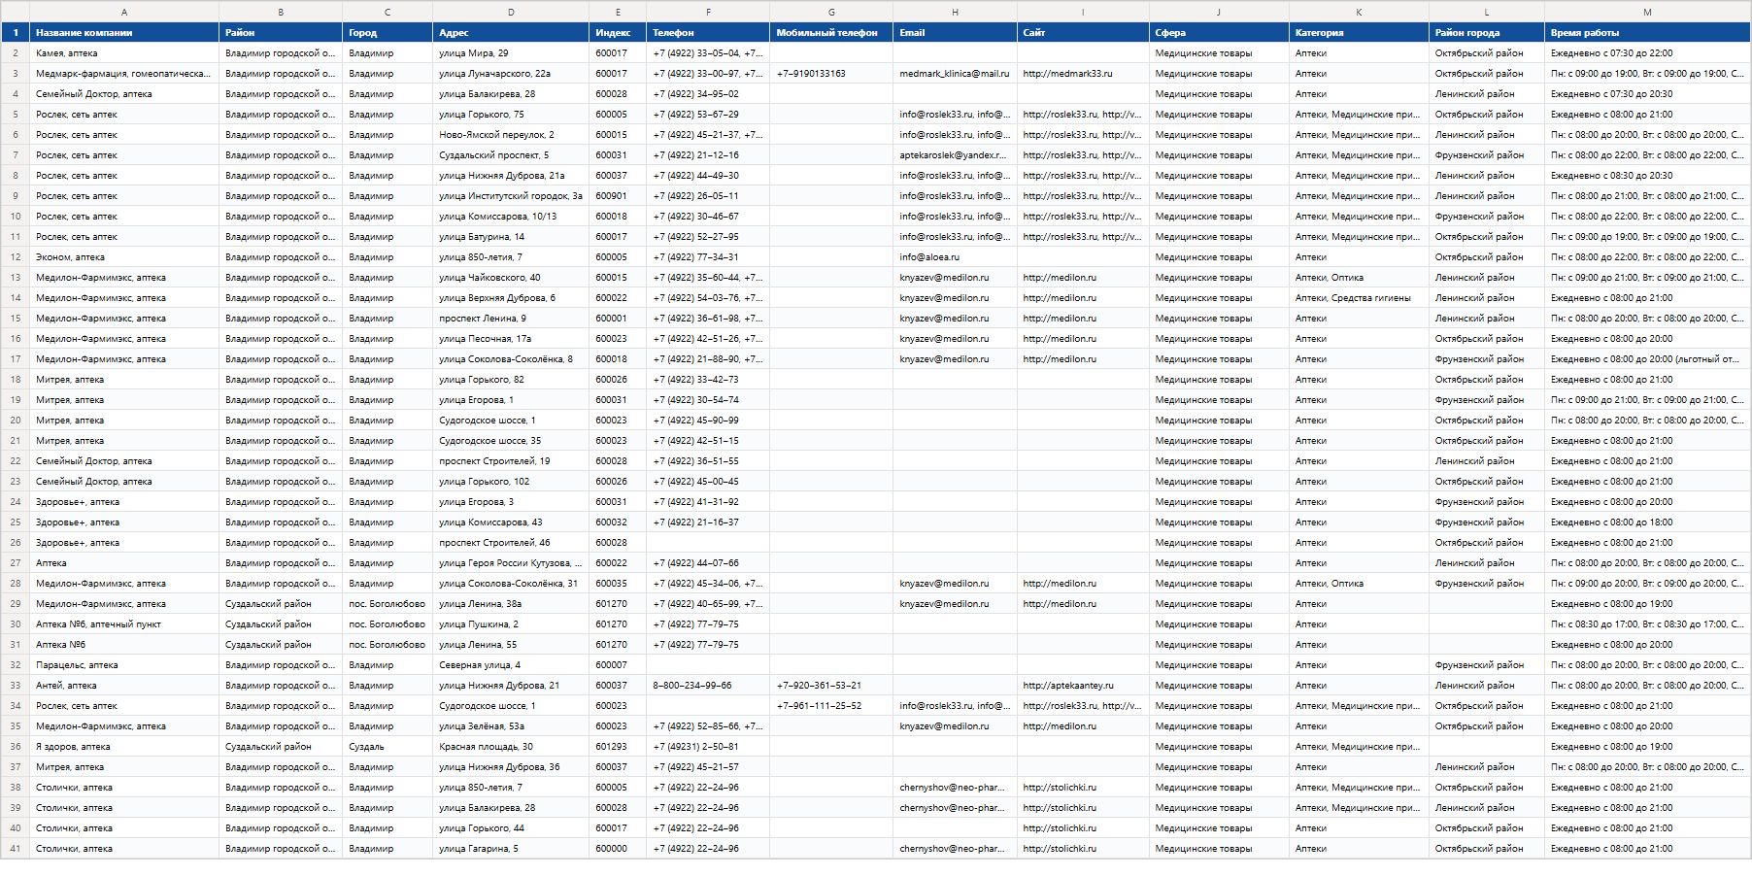This screenshot has height=876, width=1752.
Task: Select phone number '8–800–234–99–66'
Action: [x=708, y=686]
